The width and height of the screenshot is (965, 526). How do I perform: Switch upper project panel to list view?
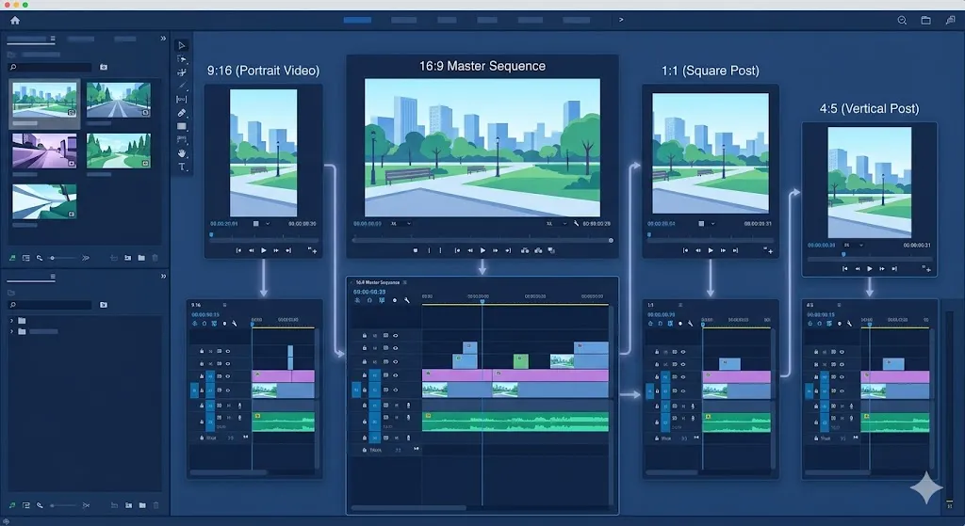tap(25, 258)
